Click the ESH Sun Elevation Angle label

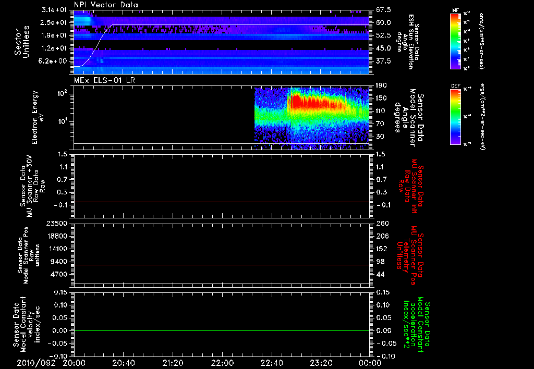[409, 41]
